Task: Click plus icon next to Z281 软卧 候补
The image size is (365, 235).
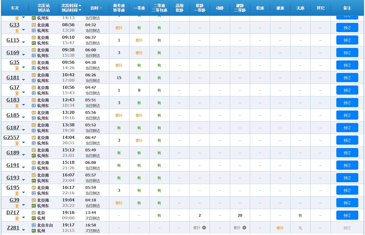Action: (204, 228)
